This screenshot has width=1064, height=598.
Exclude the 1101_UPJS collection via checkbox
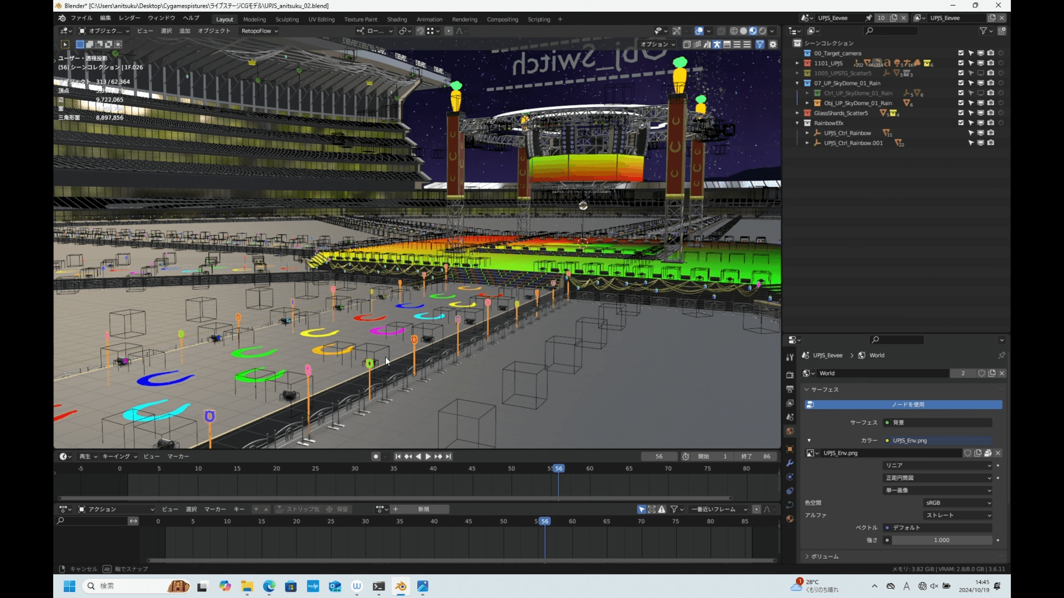click(961, 63)
